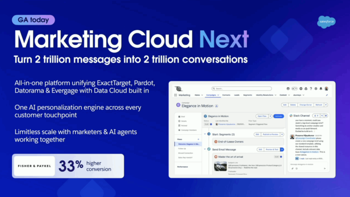Screen dimensions: 350x197
Task: Click the Change Owner button
Action: (306, 105)
